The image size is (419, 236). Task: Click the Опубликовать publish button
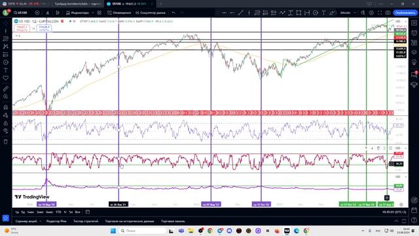click(405, 12)
